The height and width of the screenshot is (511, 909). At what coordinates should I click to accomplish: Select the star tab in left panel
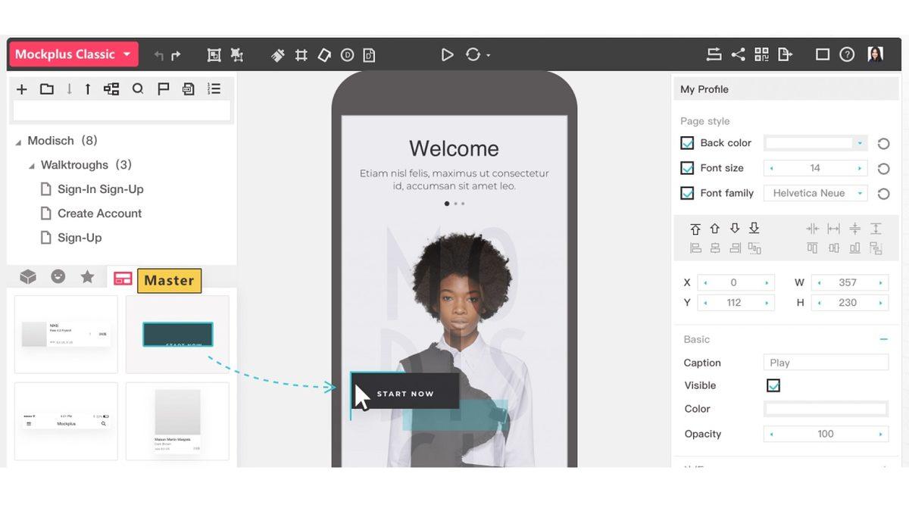[87, 277]
